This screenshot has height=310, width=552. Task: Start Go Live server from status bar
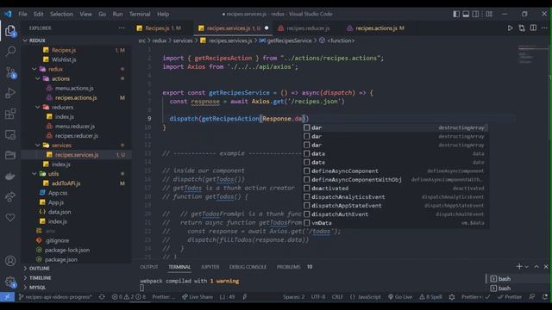click(400, 297)
